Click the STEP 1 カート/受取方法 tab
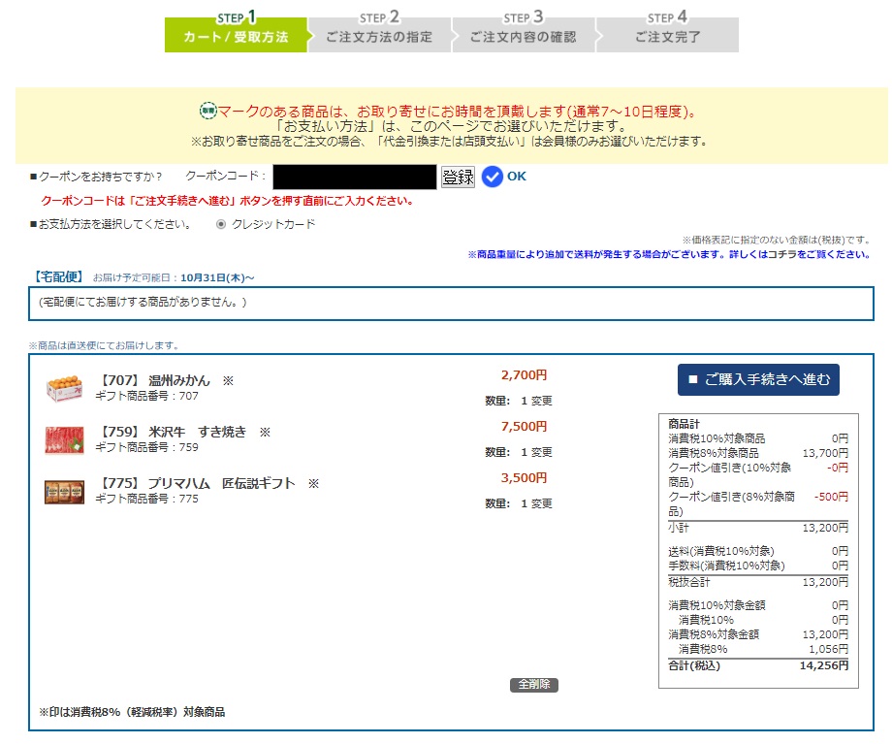The image size is (892, 744). (236, 32)
